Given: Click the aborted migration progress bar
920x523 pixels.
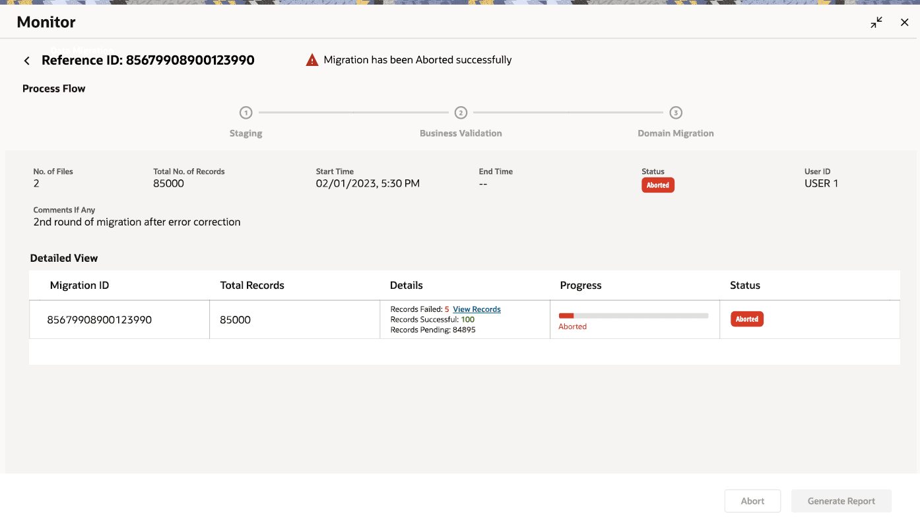Looking at the screenshot, I should (633, 316).
